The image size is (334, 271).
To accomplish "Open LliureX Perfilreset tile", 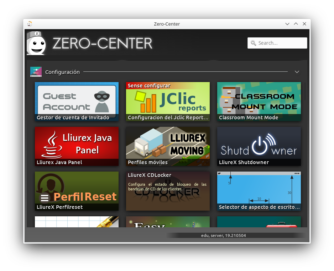I will pos(77,191).
